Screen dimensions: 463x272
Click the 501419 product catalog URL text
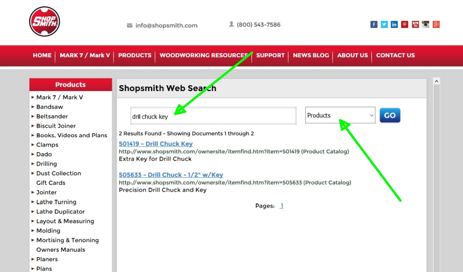tap(234, 152)
